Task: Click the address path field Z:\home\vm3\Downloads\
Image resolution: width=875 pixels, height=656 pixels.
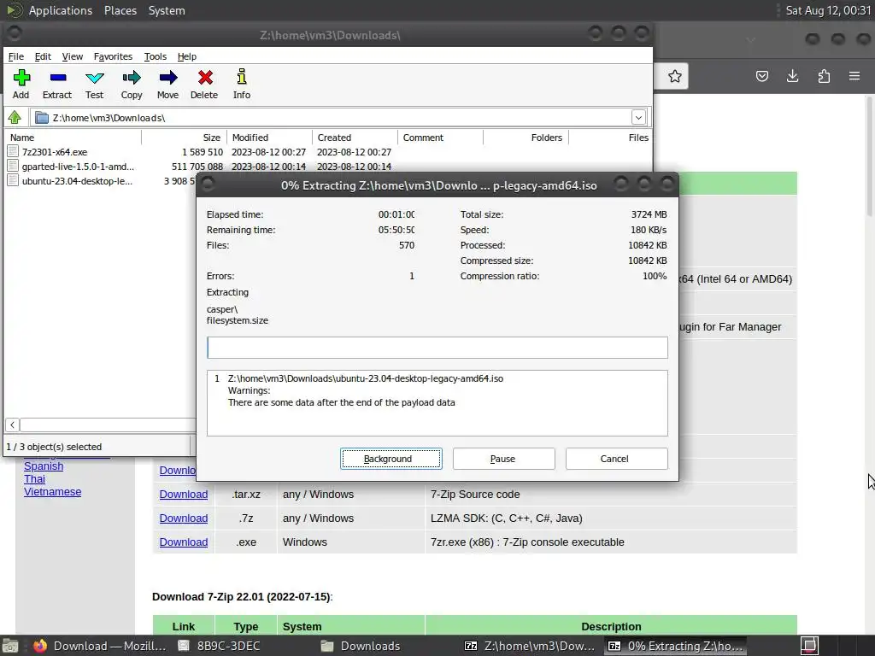Action: [340, 117]
